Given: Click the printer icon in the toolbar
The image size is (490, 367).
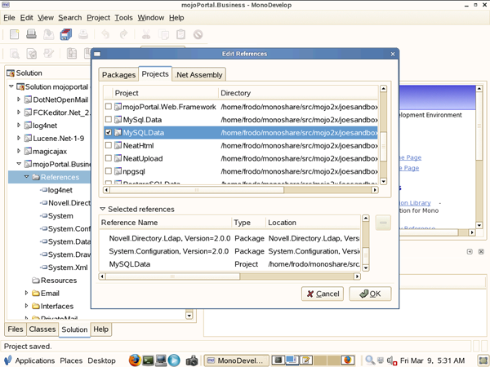Looking at the screenshot, I should 31,34.
